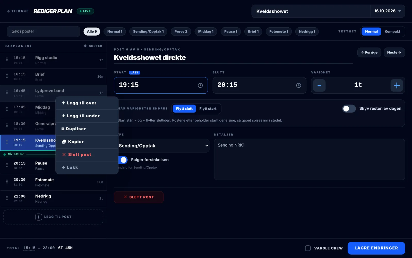412x258 pixels.
Task: Select Flytt start option
Action: coord(208,109)
